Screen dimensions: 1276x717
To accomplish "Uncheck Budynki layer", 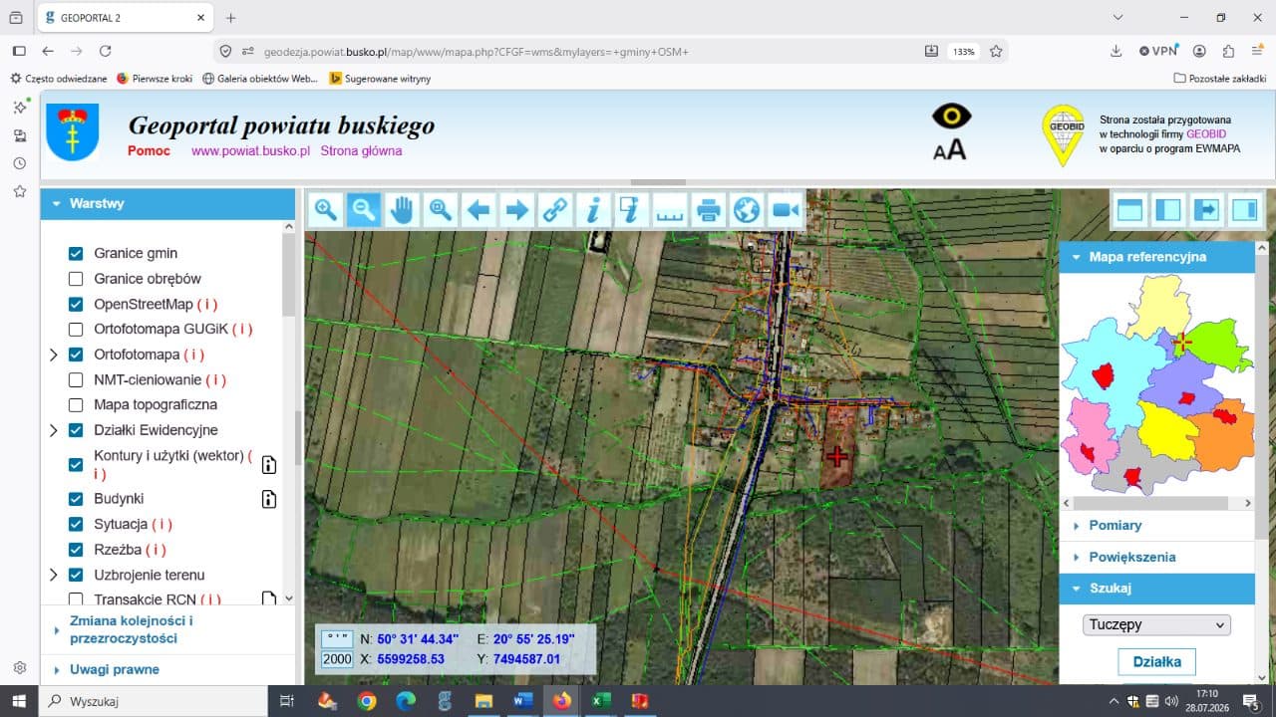I will tap(76, 499).
